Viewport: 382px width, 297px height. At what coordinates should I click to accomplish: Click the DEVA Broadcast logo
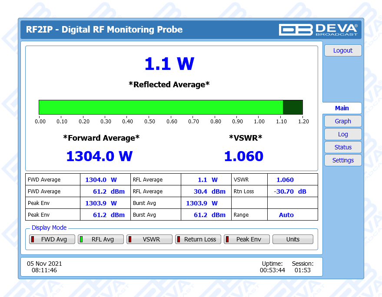click(x=318, y=30)
